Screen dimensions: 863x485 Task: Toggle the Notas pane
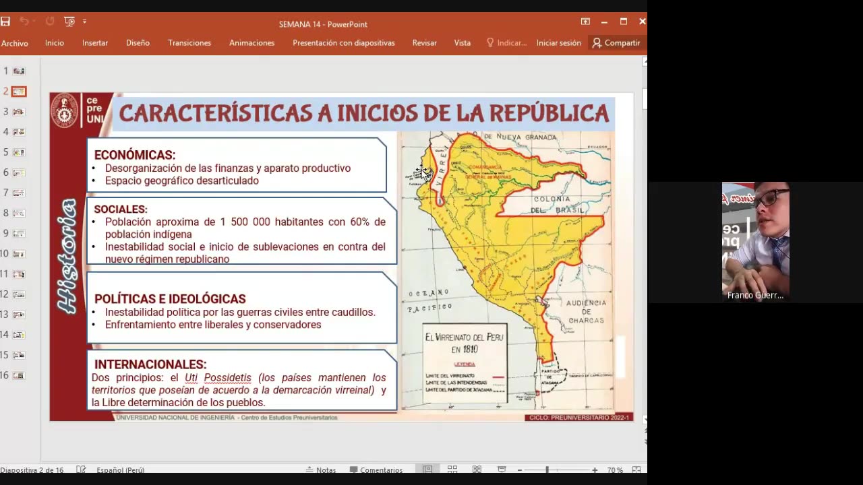[321, 470]
